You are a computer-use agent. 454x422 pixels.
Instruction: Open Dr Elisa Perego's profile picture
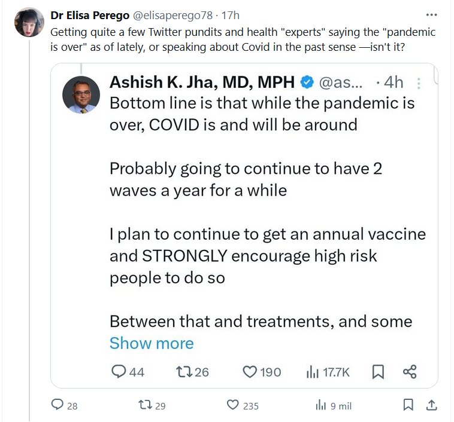tap(29, 23)
